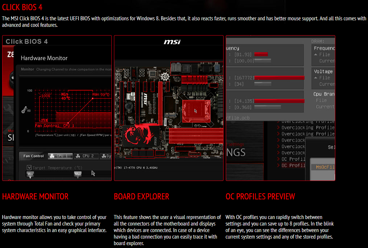Click the HARDWARE MONITOR heading
This screenshot has width=368, height=248.
(x=35, y=197)
